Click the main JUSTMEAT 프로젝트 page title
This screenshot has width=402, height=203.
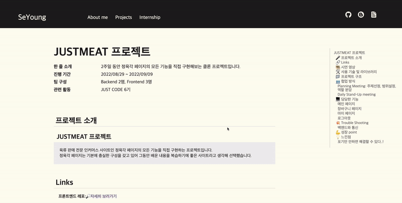click(102, 52)
